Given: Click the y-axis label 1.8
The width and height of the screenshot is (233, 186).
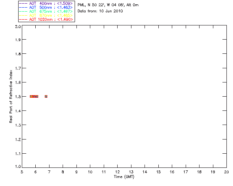Looking at the screenshot, I should [x=18, y=54].
